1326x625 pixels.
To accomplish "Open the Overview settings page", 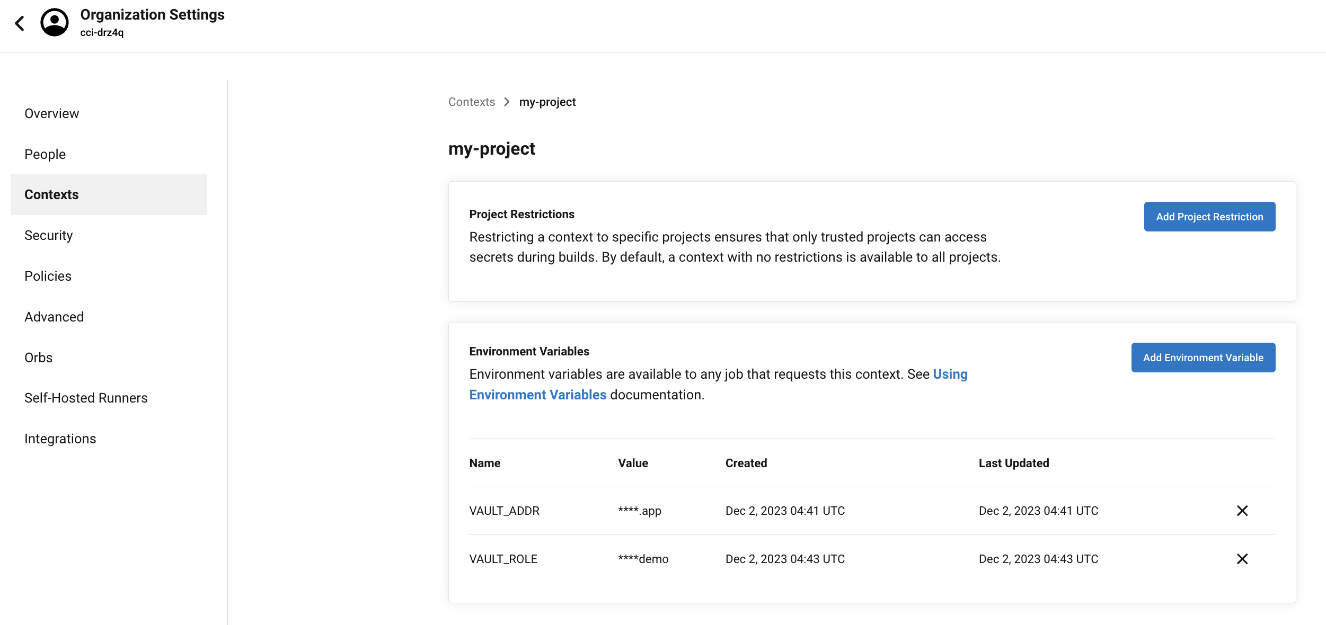I will 51,113.
